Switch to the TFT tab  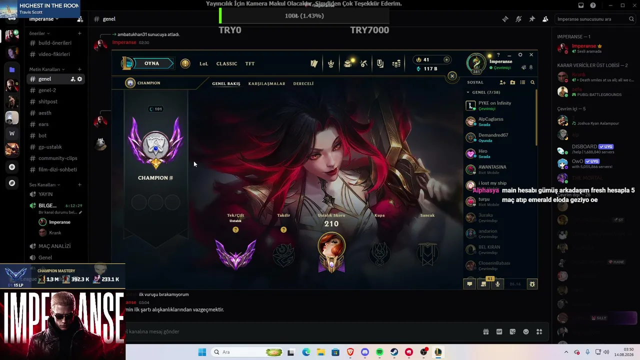point(250,63)
